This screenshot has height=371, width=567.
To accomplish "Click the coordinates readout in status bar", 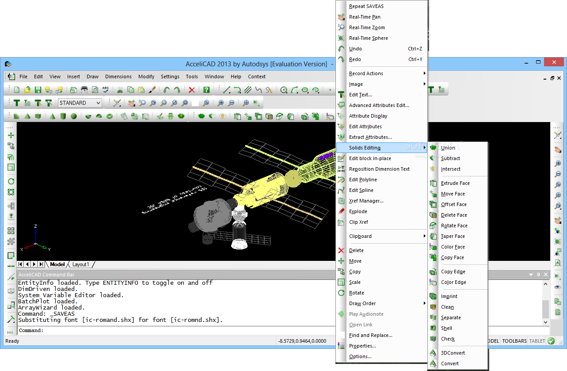I will tap(302, 341).
